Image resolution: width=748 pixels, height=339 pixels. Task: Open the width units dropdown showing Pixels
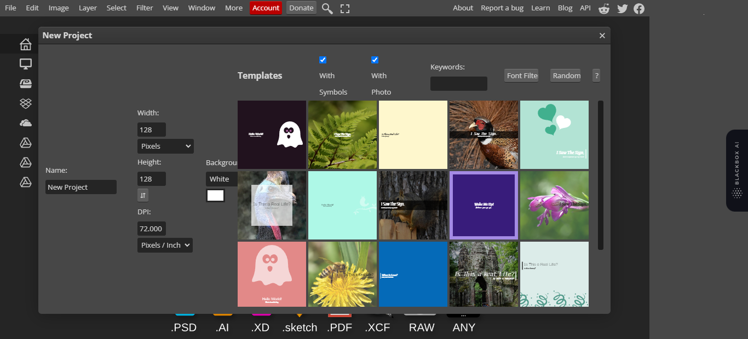point(165,146)
